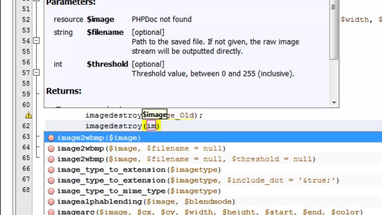This screenshot has width=382, height=215.
Task: Collapse code fold marker at line 57
Action: pyautogui.click(x=36, y=73)
